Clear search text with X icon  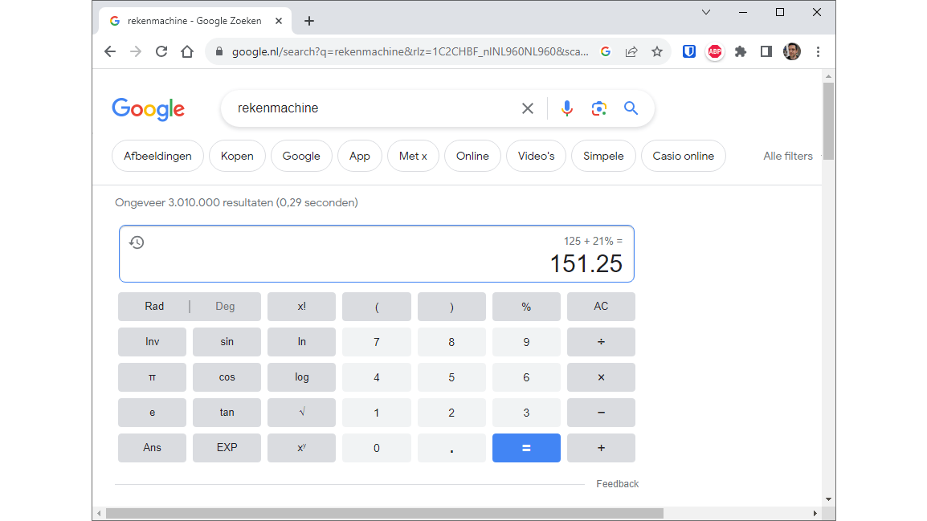coord(528,108)
